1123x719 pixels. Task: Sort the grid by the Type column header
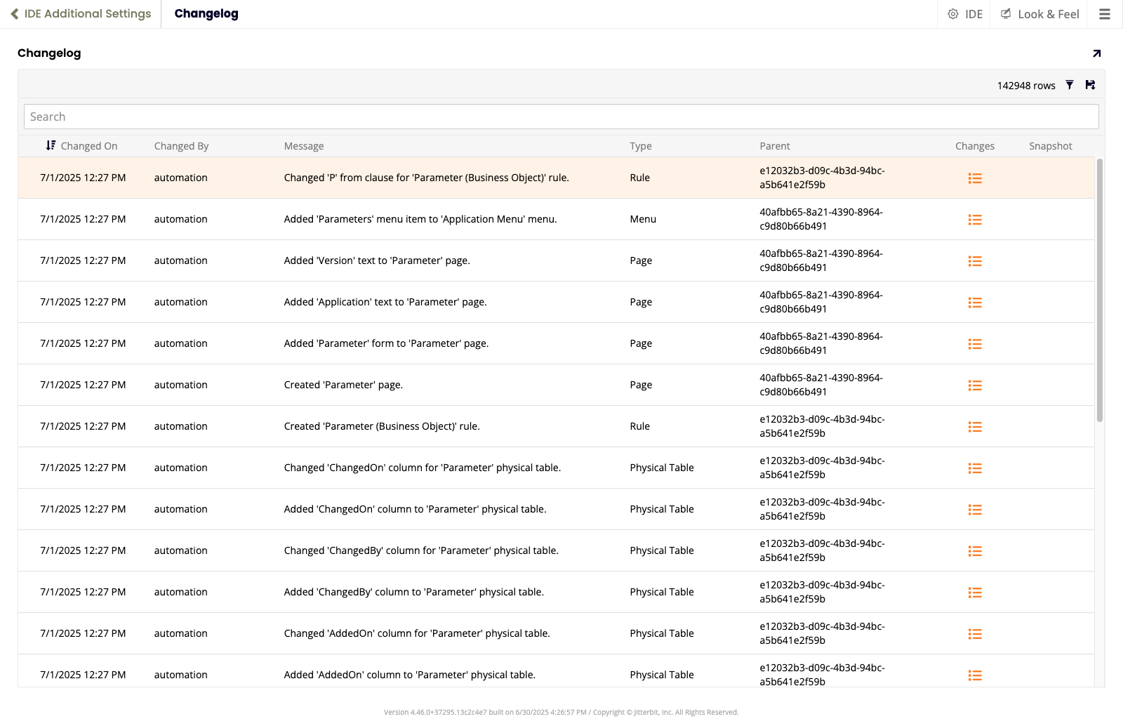pos(640,146)
